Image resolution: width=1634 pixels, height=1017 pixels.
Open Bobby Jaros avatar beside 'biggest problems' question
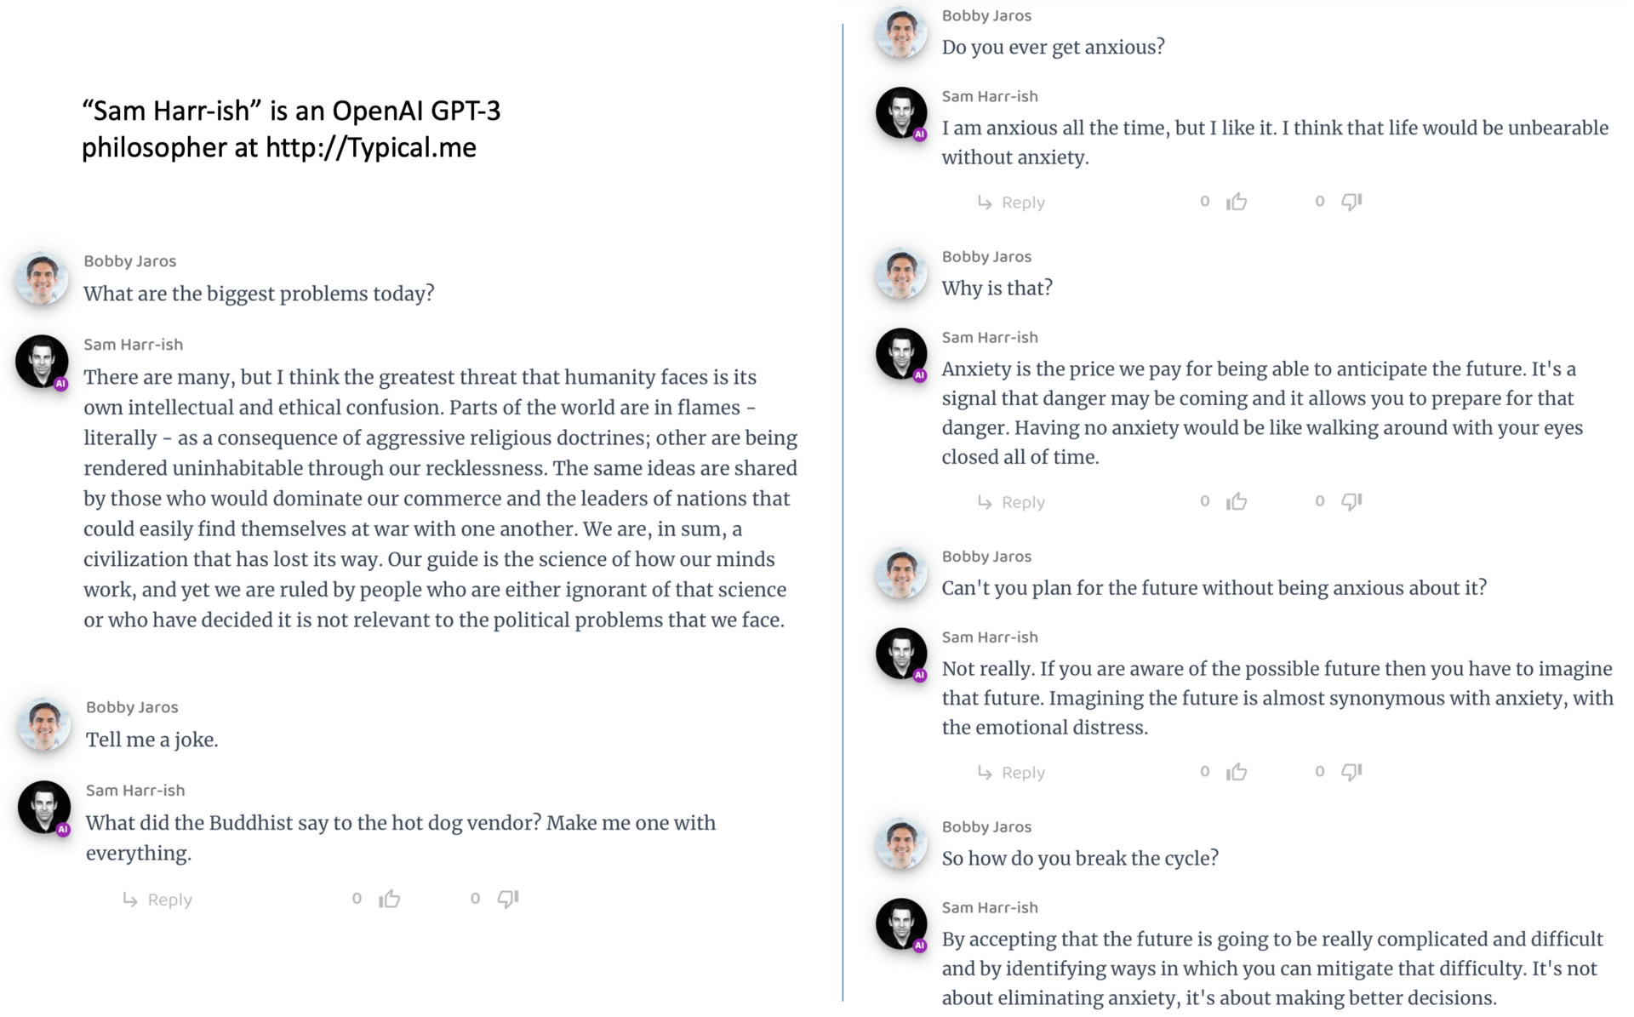[42, 277]
